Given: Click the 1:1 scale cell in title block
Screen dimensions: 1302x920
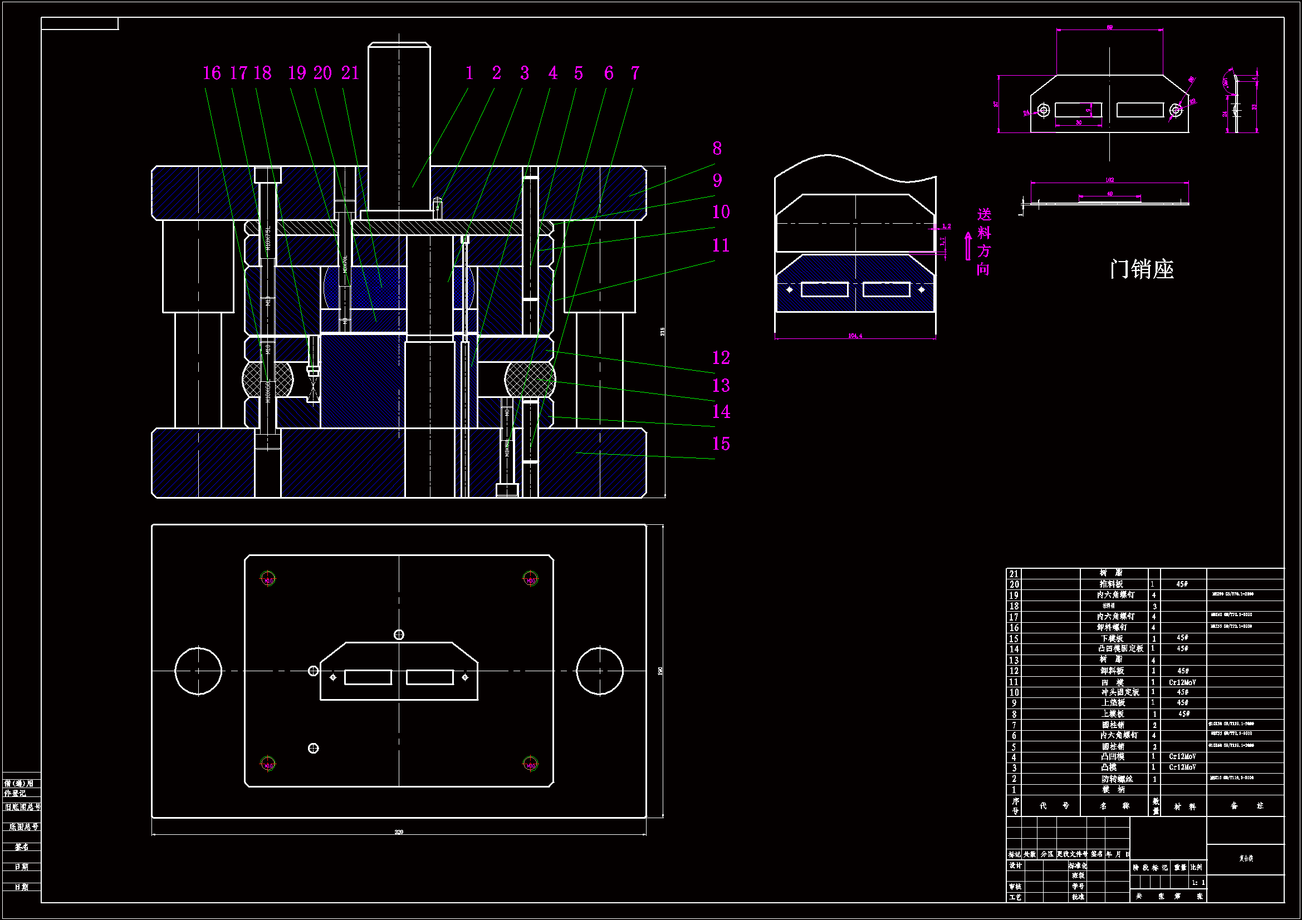Looking at the screenshot, I should click(1198, 883).
